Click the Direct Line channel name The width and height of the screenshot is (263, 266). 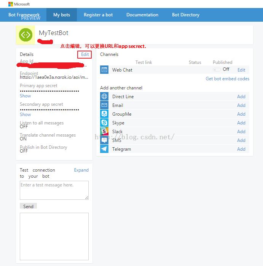(123, 97)
